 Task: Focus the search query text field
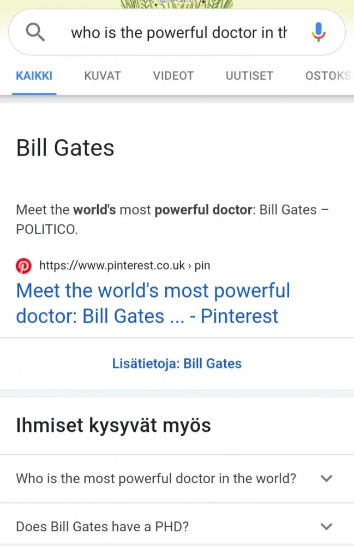[179, 33]
